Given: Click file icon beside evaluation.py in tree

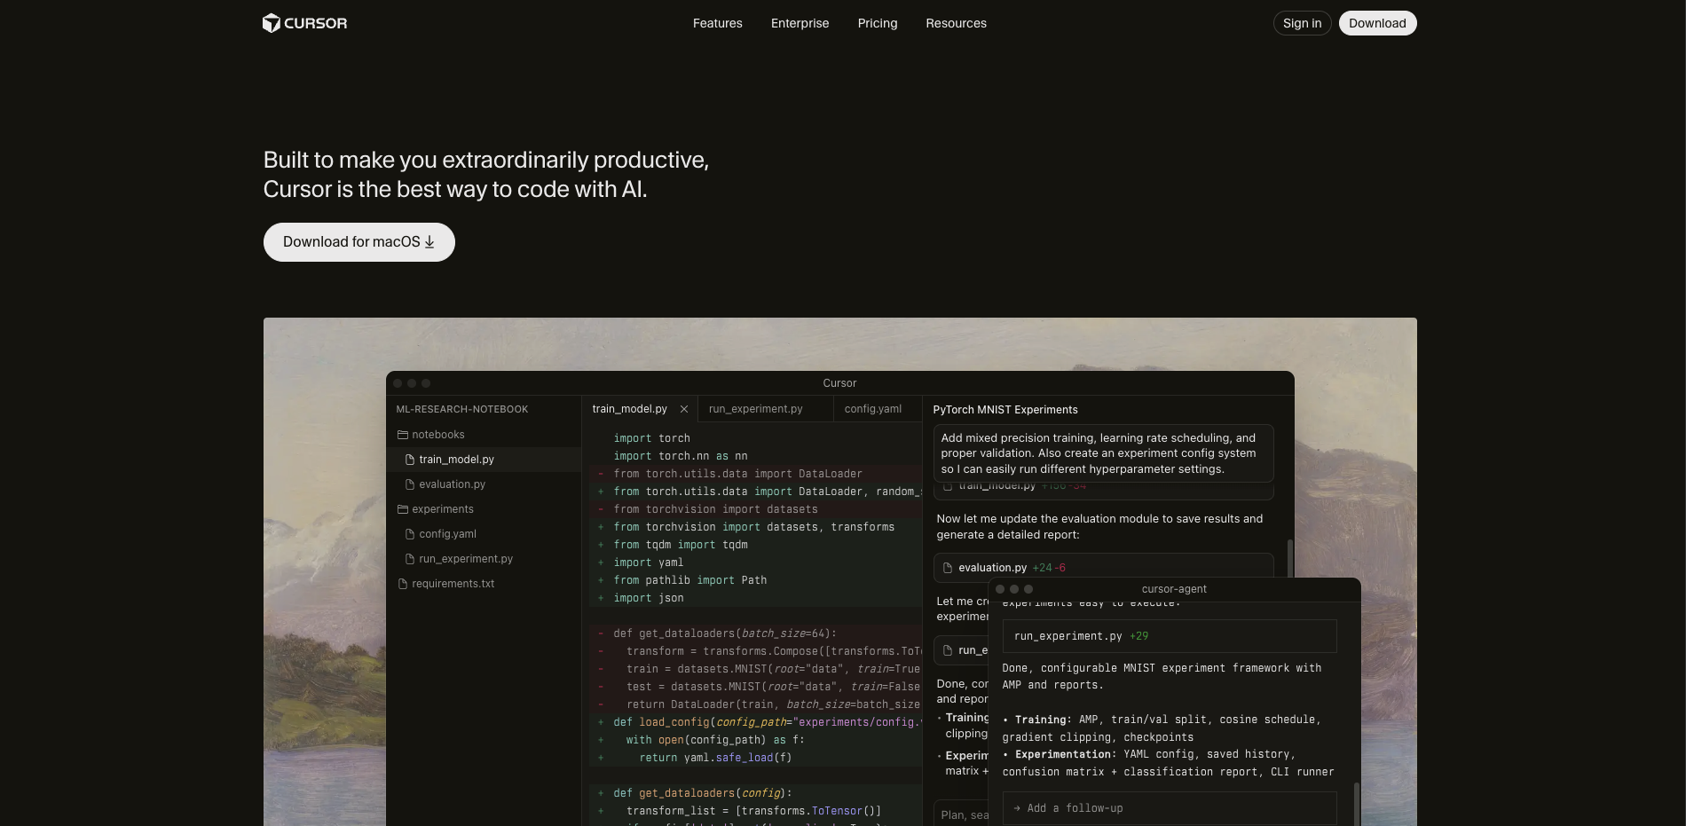Looking at the screenshot, I should pos(410,484).
